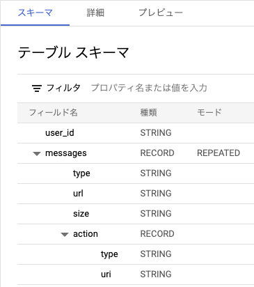The height and width of the screenshot is (287, 254).
Task: Collapse the messages record row
Action: pos(37,153)
